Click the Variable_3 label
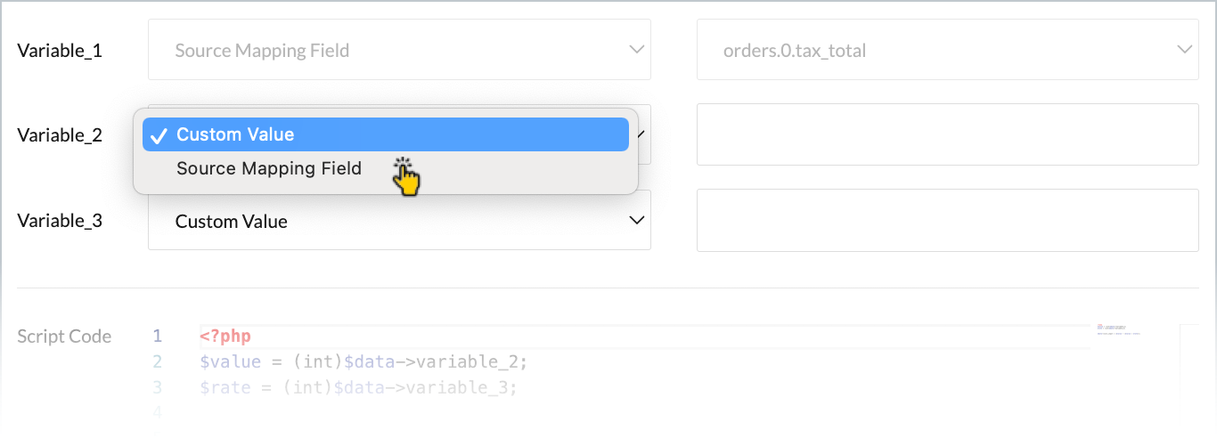The image size is (1217, 438). 60,221
